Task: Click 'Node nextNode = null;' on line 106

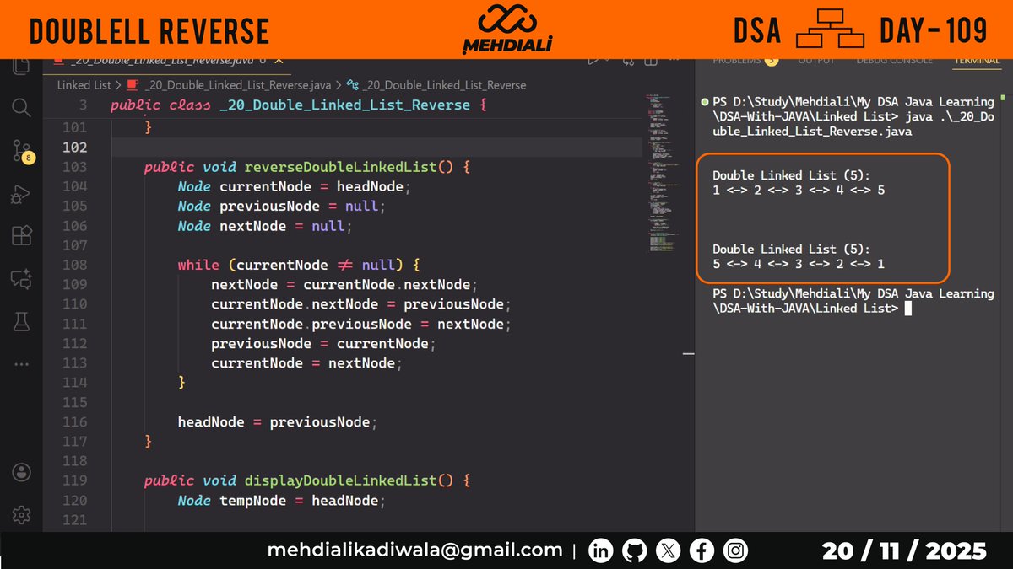Action: [x=265, y=226]
